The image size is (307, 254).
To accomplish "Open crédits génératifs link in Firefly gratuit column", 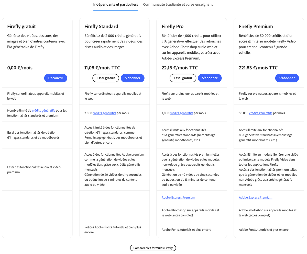I will pos(43,110).
